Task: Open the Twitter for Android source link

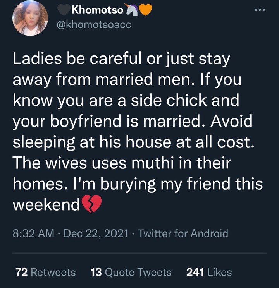Action: click(183, 233)
